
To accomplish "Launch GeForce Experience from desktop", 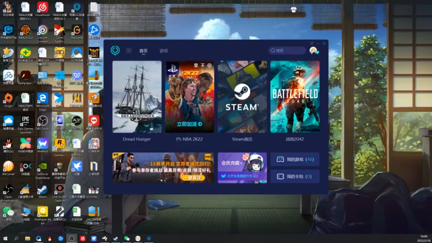I will click(43, 170).
